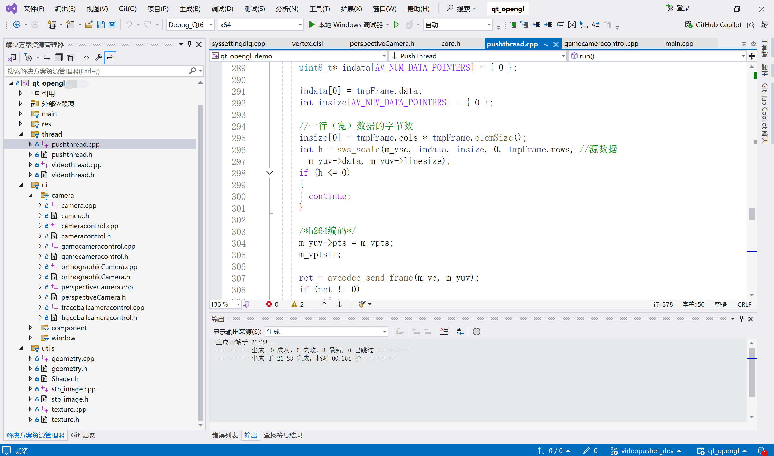Toggle word wrap in Output panel
Viewport: 774px width, 456px height.
point(460,332)
